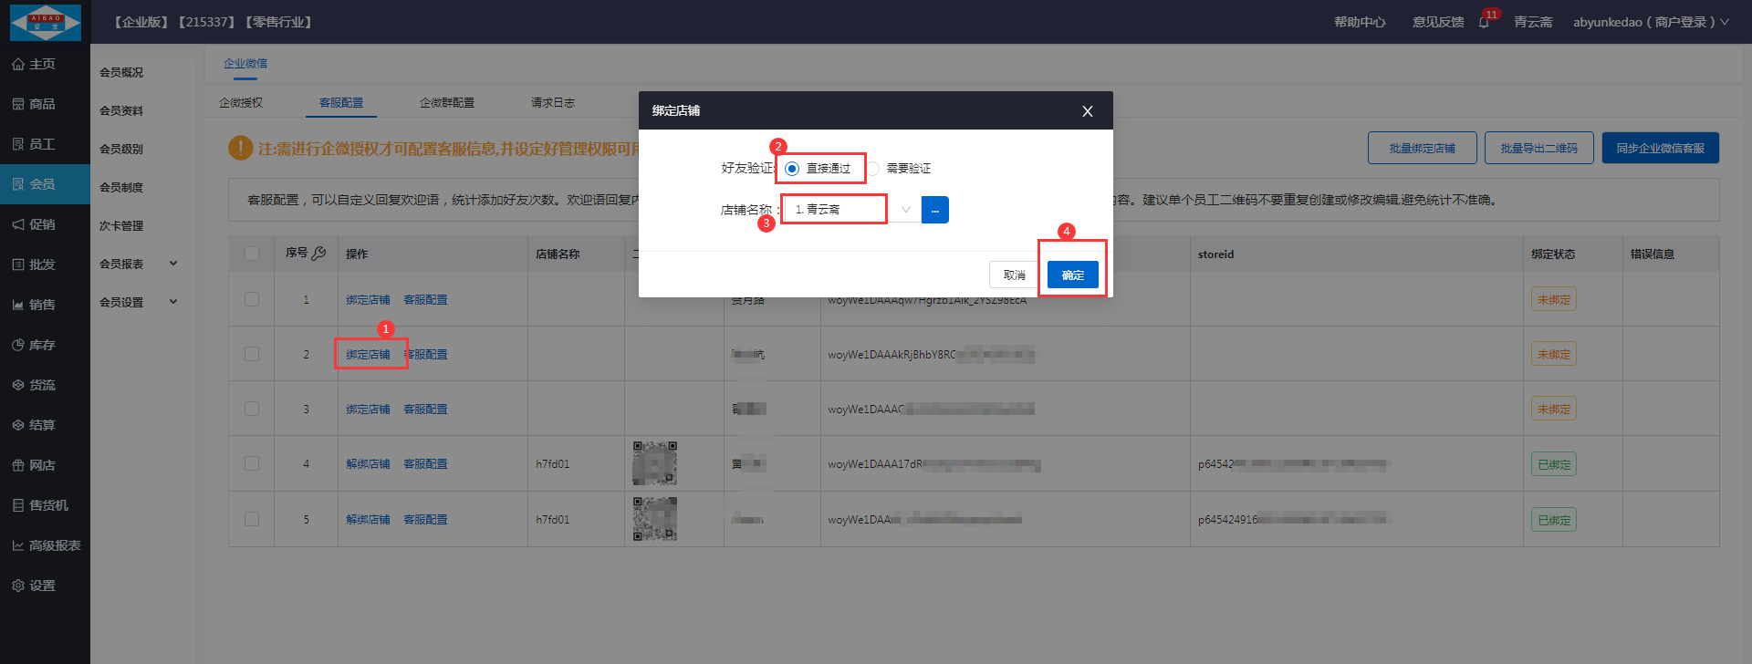Click 解绑店铺 link in row 5
Viewport: 1752px width, 664px height.
368,519
